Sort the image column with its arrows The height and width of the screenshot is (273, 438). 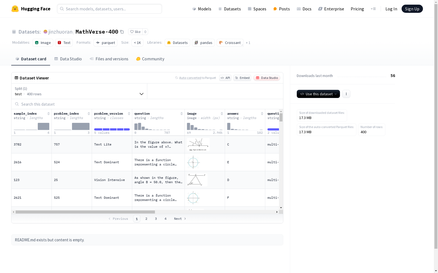222,114
